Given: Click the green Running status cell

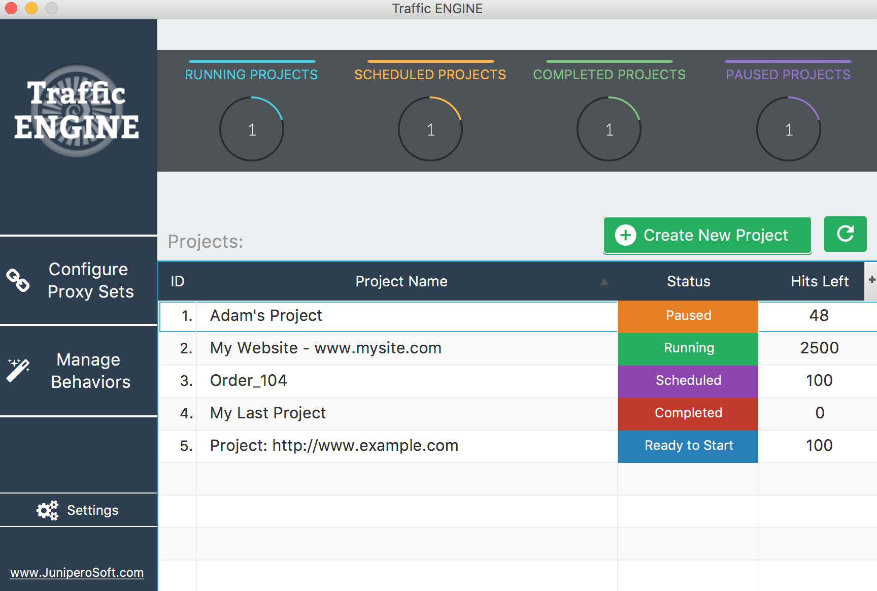Looking at the screenshot, I should click(x=688, y=348).
